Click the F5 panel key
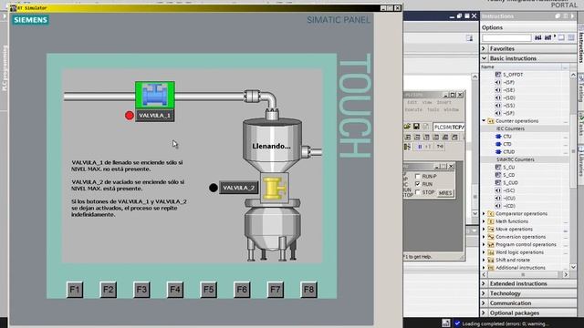The width and height of the screenshot is (584, 328). (x=208, y=290)
